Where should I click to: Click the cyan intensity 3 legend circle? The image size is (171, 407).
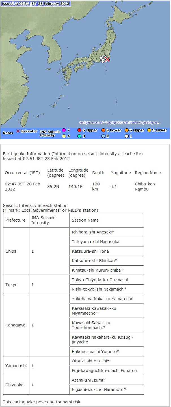click(79, 136)
